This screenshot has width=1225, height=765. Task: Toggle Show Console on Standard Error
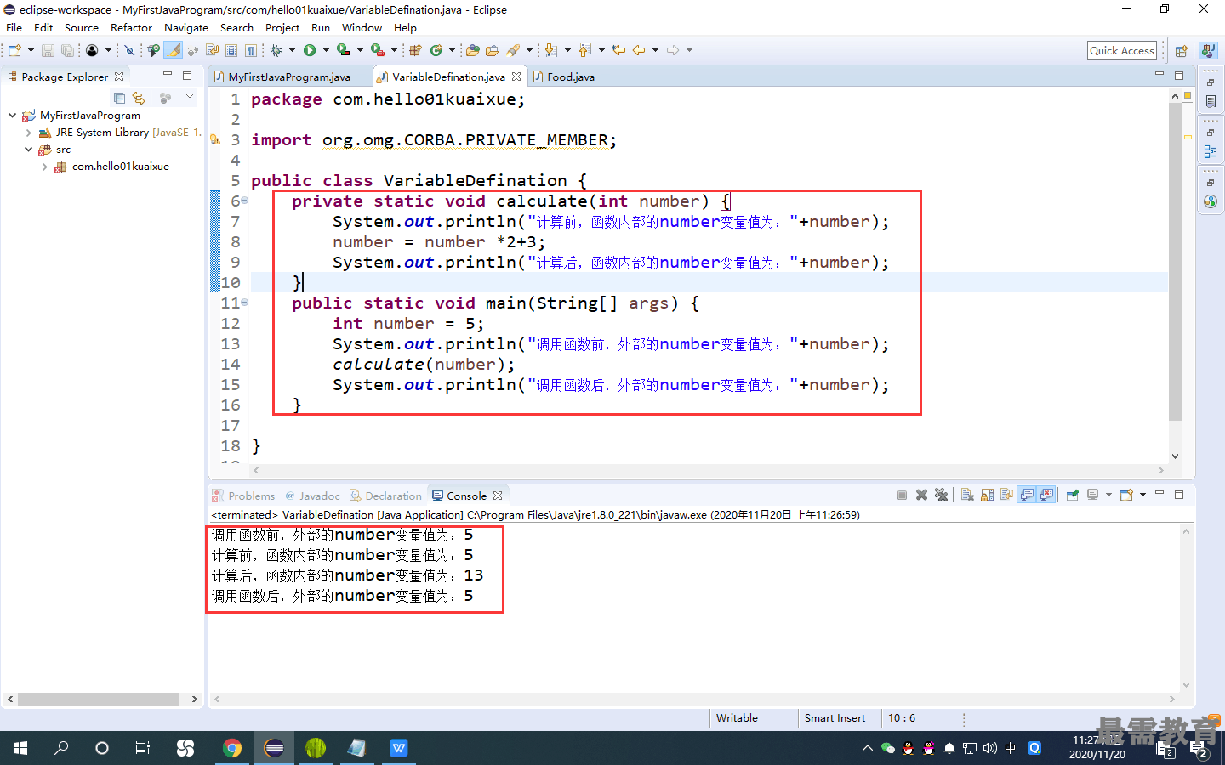[x=1046, y=495]
